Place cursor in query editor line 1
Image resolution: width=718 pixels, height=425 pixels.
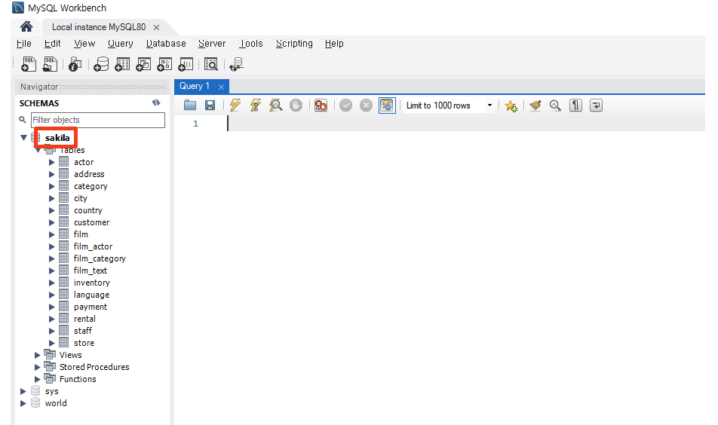tap(465, 124)
